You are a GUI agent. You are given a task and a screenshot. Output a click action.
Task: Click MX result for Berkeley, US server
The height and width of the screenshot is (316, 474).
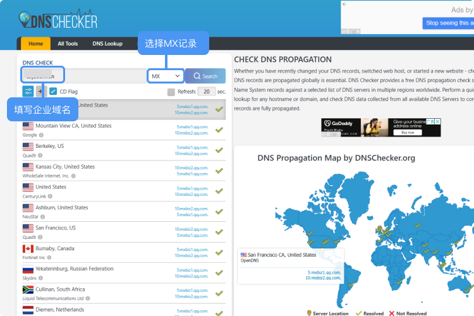(x=191, y=150)
